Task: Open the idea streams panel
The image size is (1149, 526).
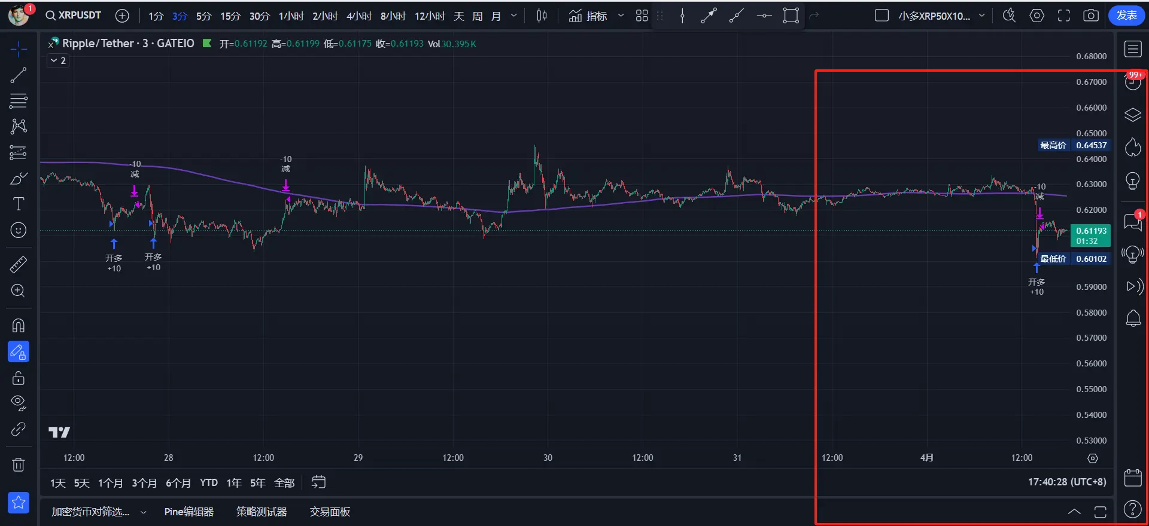Action: 1133,254
